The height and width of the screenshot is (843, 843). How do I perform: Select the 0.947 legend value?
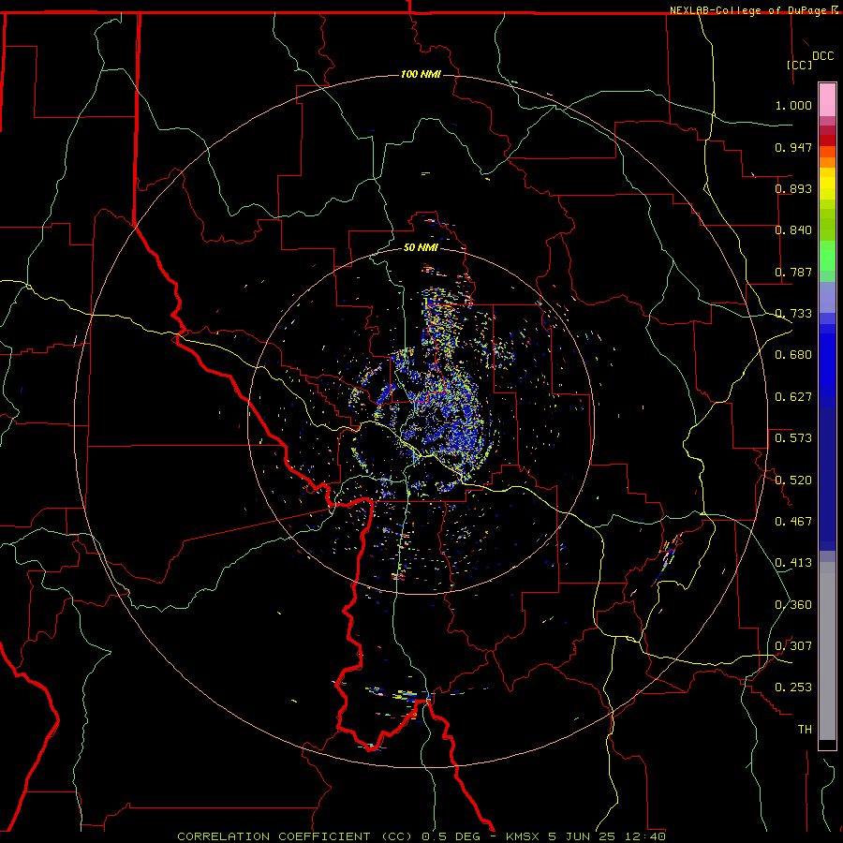pyautogui.click(x=793, y=147)
